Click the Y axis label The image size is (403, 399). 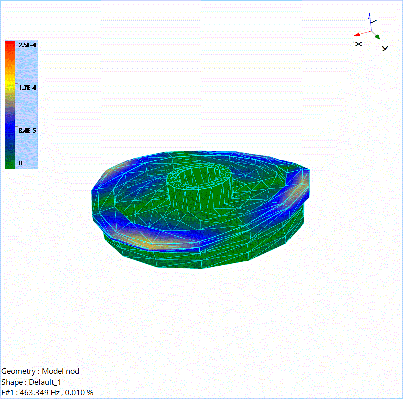pyautogui.click(x=385, y=48)
